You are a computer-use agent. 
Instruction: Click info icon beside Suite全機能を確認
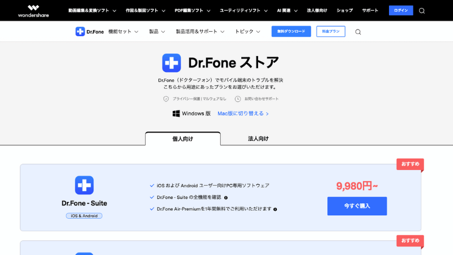(x=226, y=198)
